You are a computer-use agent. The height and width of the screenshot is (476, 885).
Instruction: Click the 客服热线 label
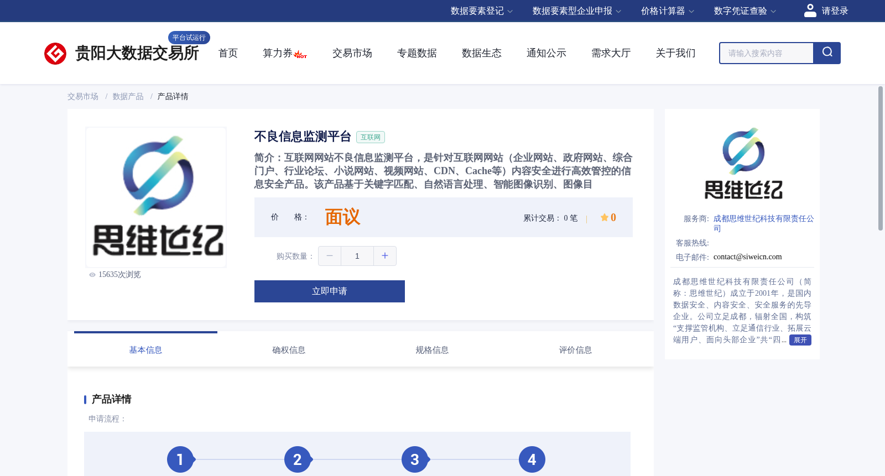[x=693, y=243]
